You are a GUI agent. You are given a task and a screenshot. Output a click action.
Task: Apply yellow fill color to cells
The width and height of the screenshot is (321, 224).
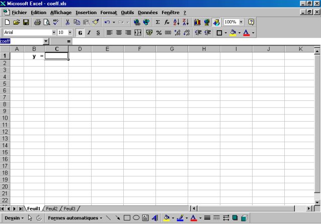(233, 33)
